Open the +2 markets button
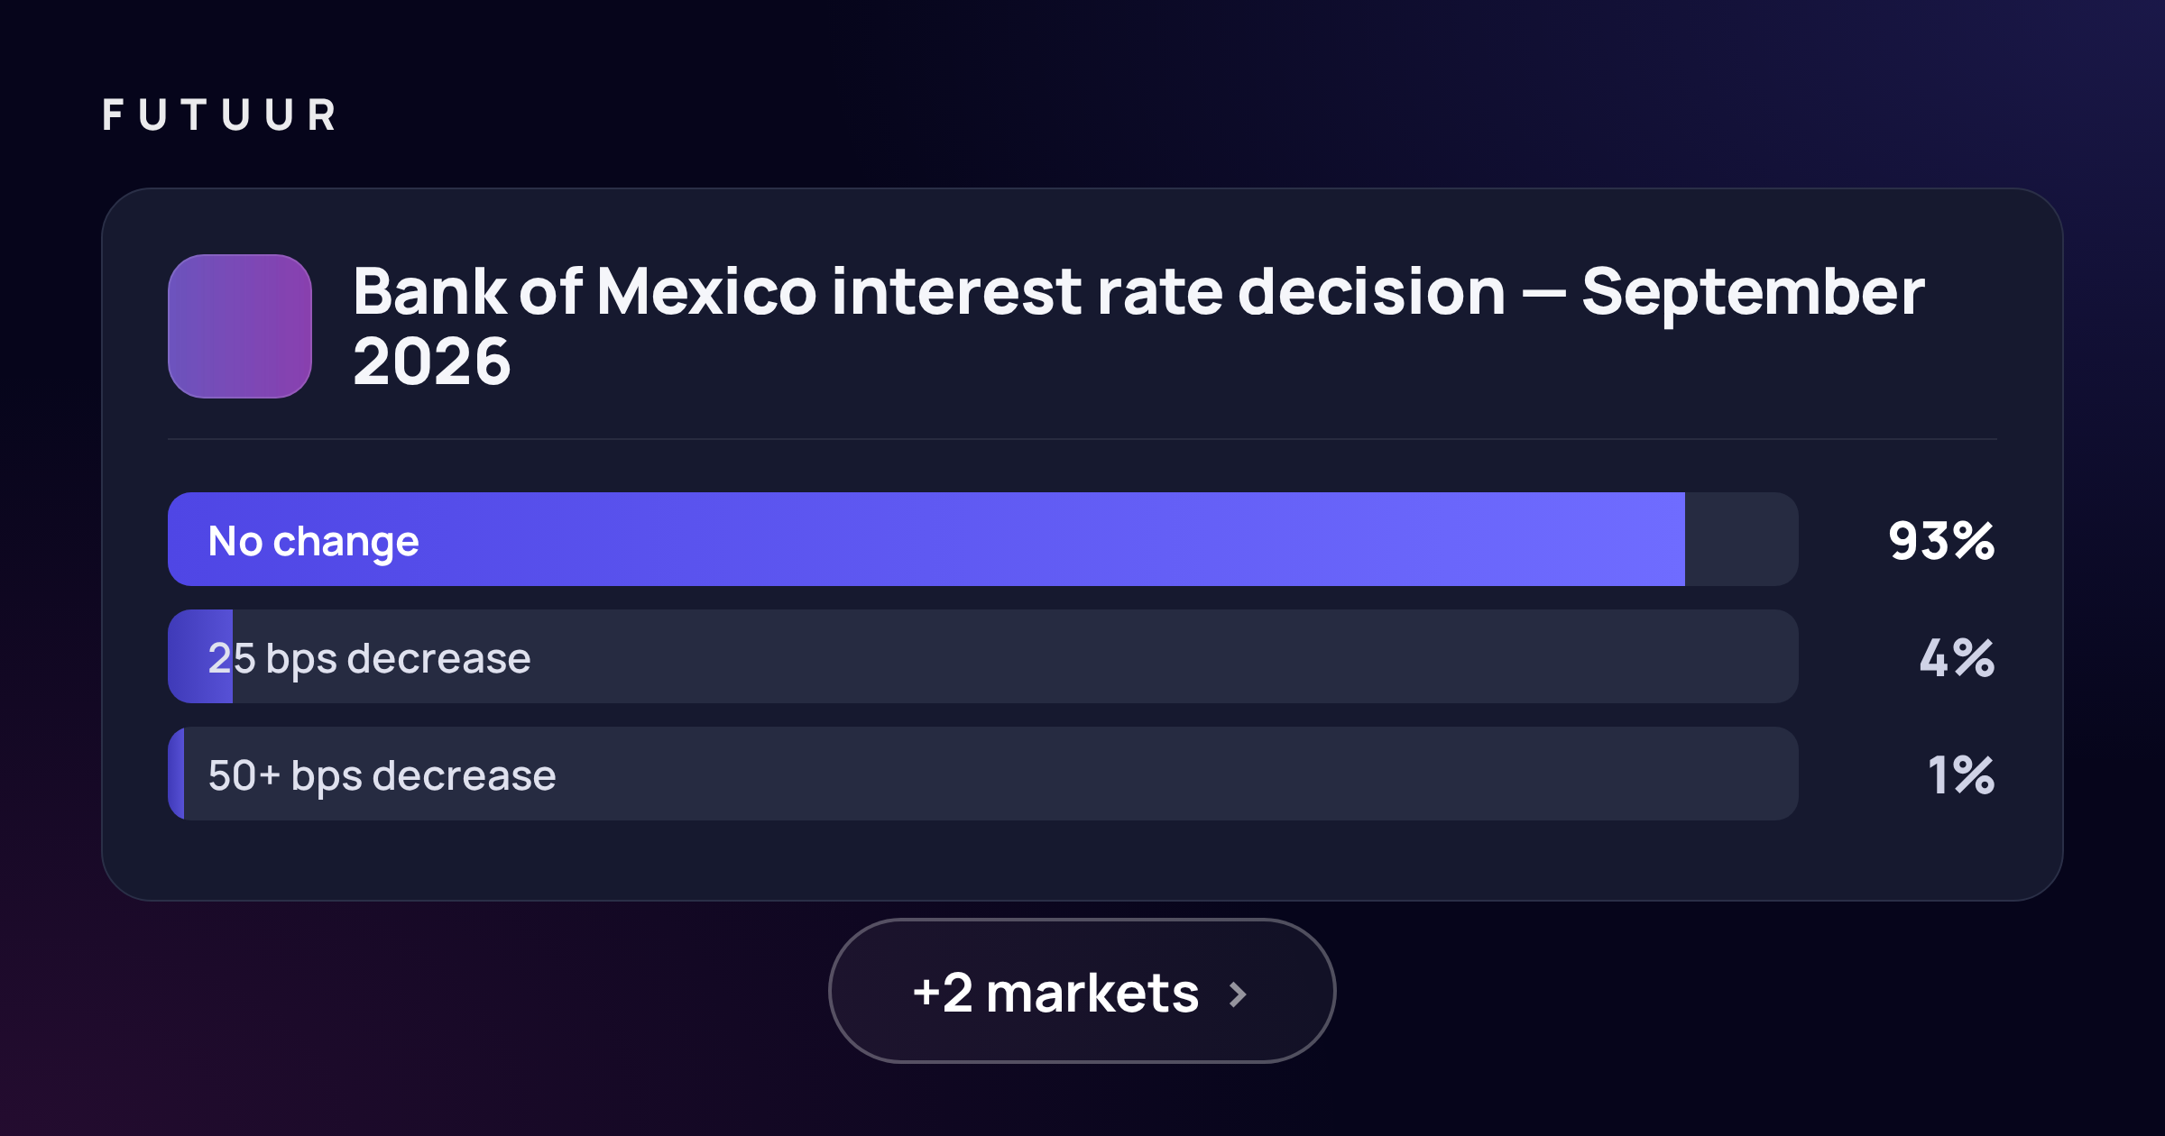 pos(1082,991)
